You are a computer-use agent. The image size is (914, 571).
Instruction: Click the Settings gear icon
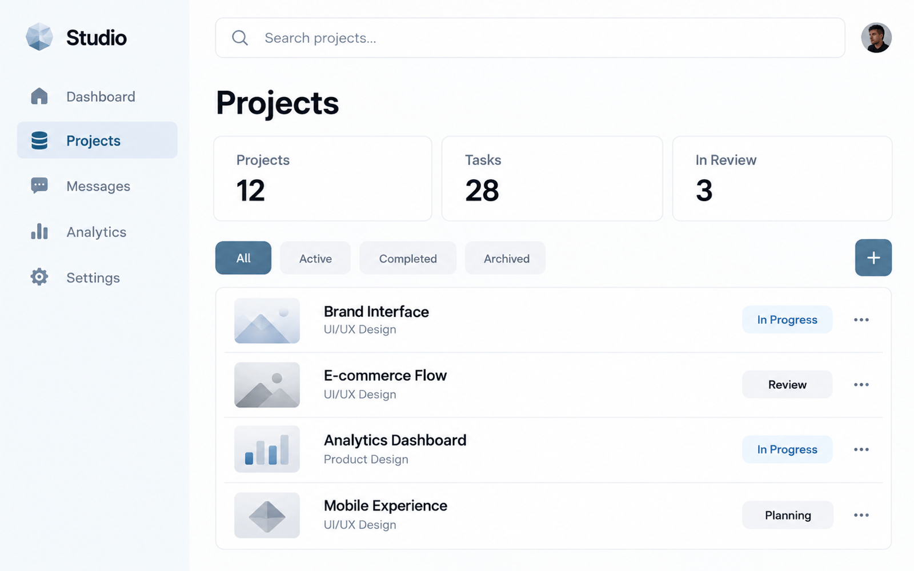[x=39, y=277]
